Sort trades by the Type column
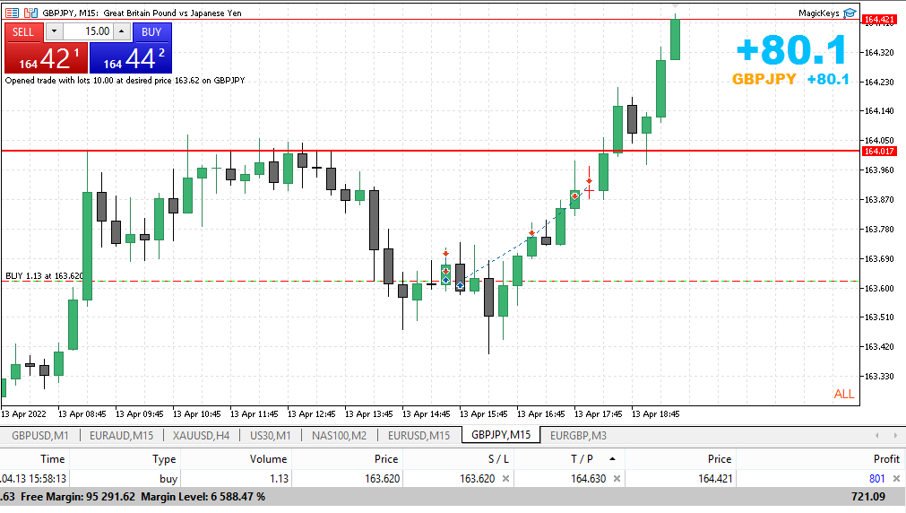Screen dimensions: 906x513 [x=164, y=458]
